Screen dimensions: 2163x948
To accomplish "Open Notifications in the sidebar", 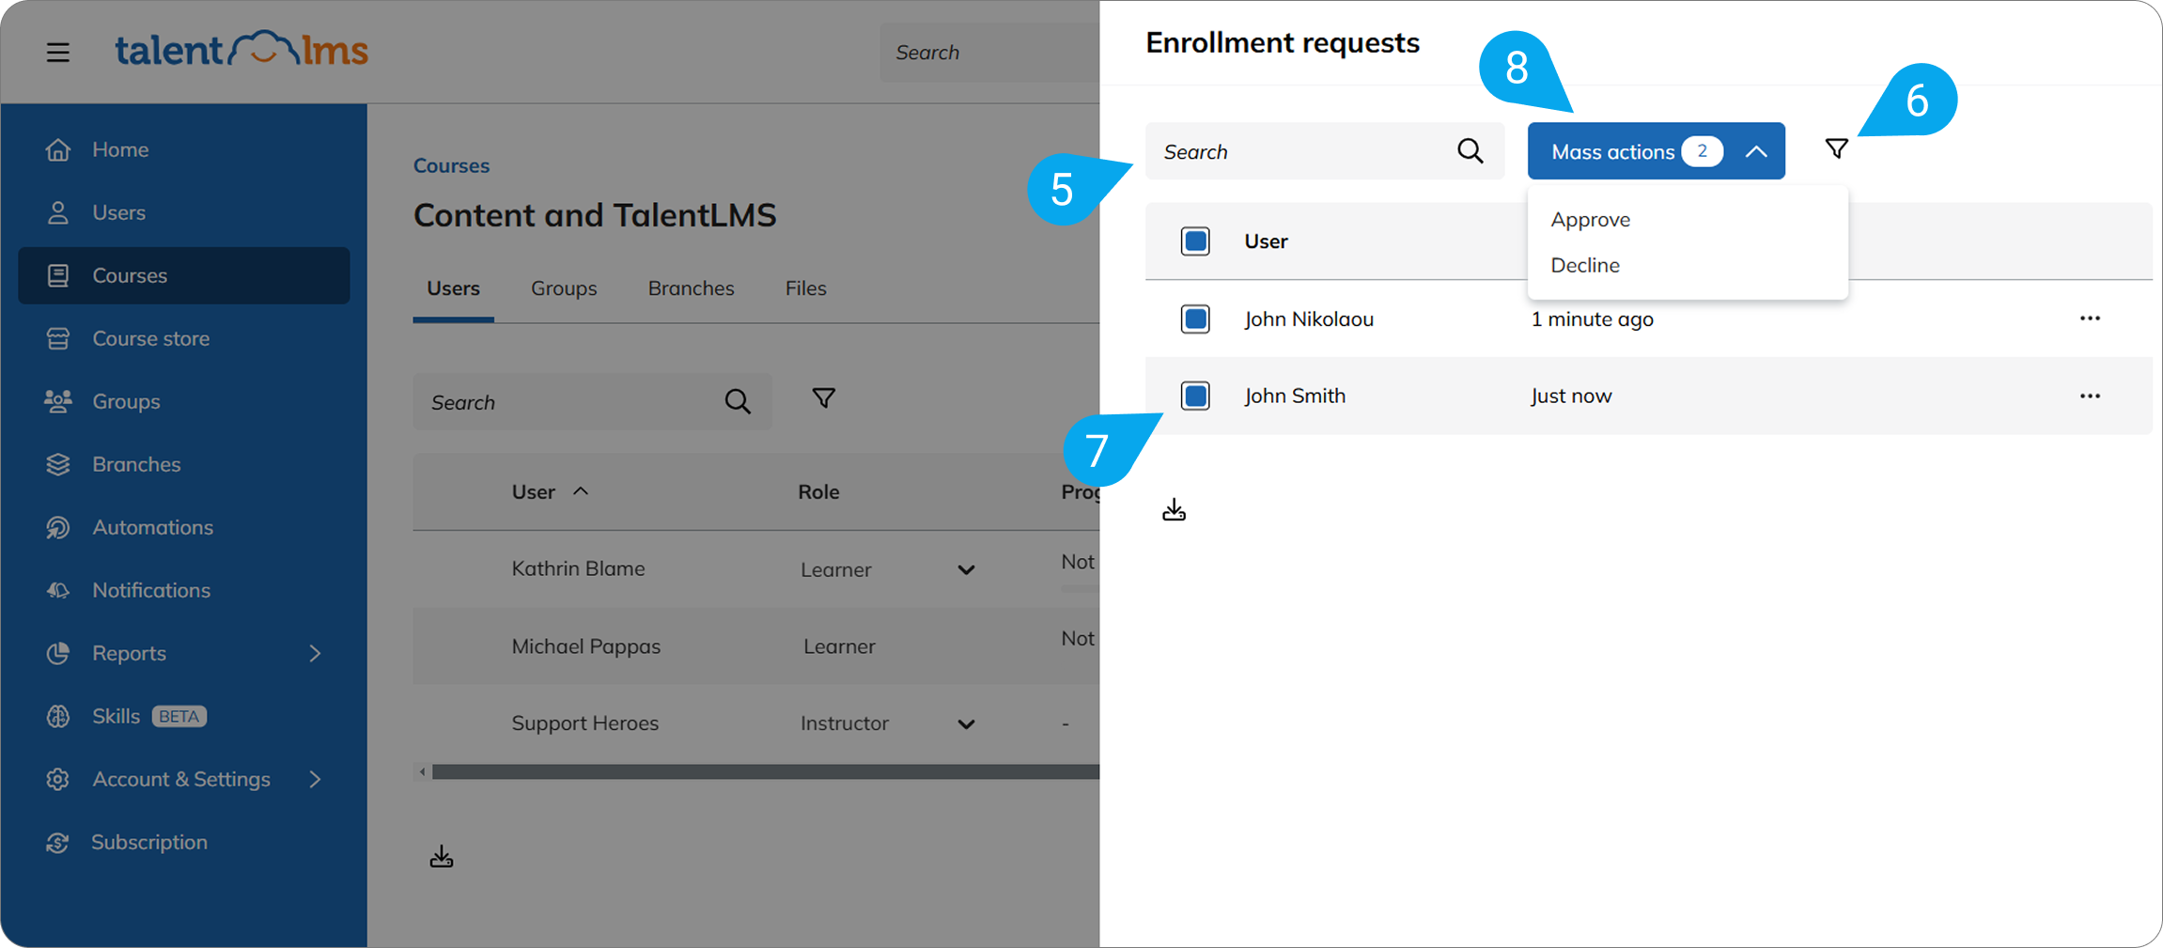I will [x=183, y=590].
